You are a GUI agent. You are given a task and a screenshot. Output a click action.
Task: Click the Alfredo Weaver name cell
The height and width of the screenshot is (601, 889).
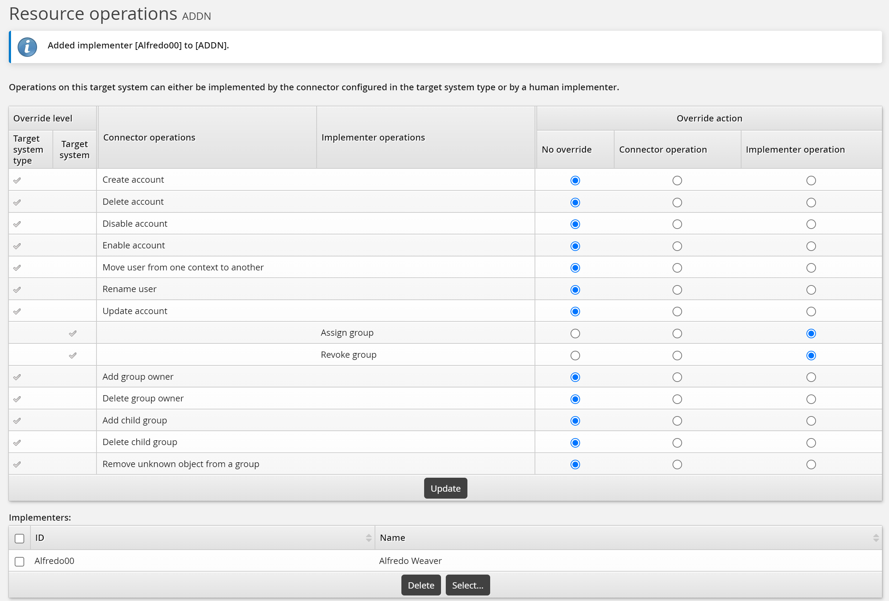[x=410, y=561]
